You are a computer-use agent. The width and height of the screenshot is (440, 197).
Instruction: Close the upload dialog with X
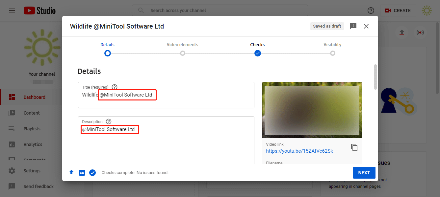[366, 26]
